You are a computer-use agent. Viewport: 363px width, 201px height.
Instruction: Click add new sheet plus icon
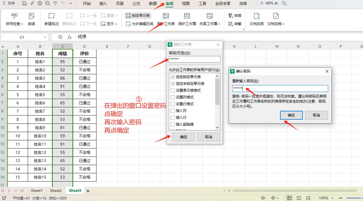coord(88,191)
